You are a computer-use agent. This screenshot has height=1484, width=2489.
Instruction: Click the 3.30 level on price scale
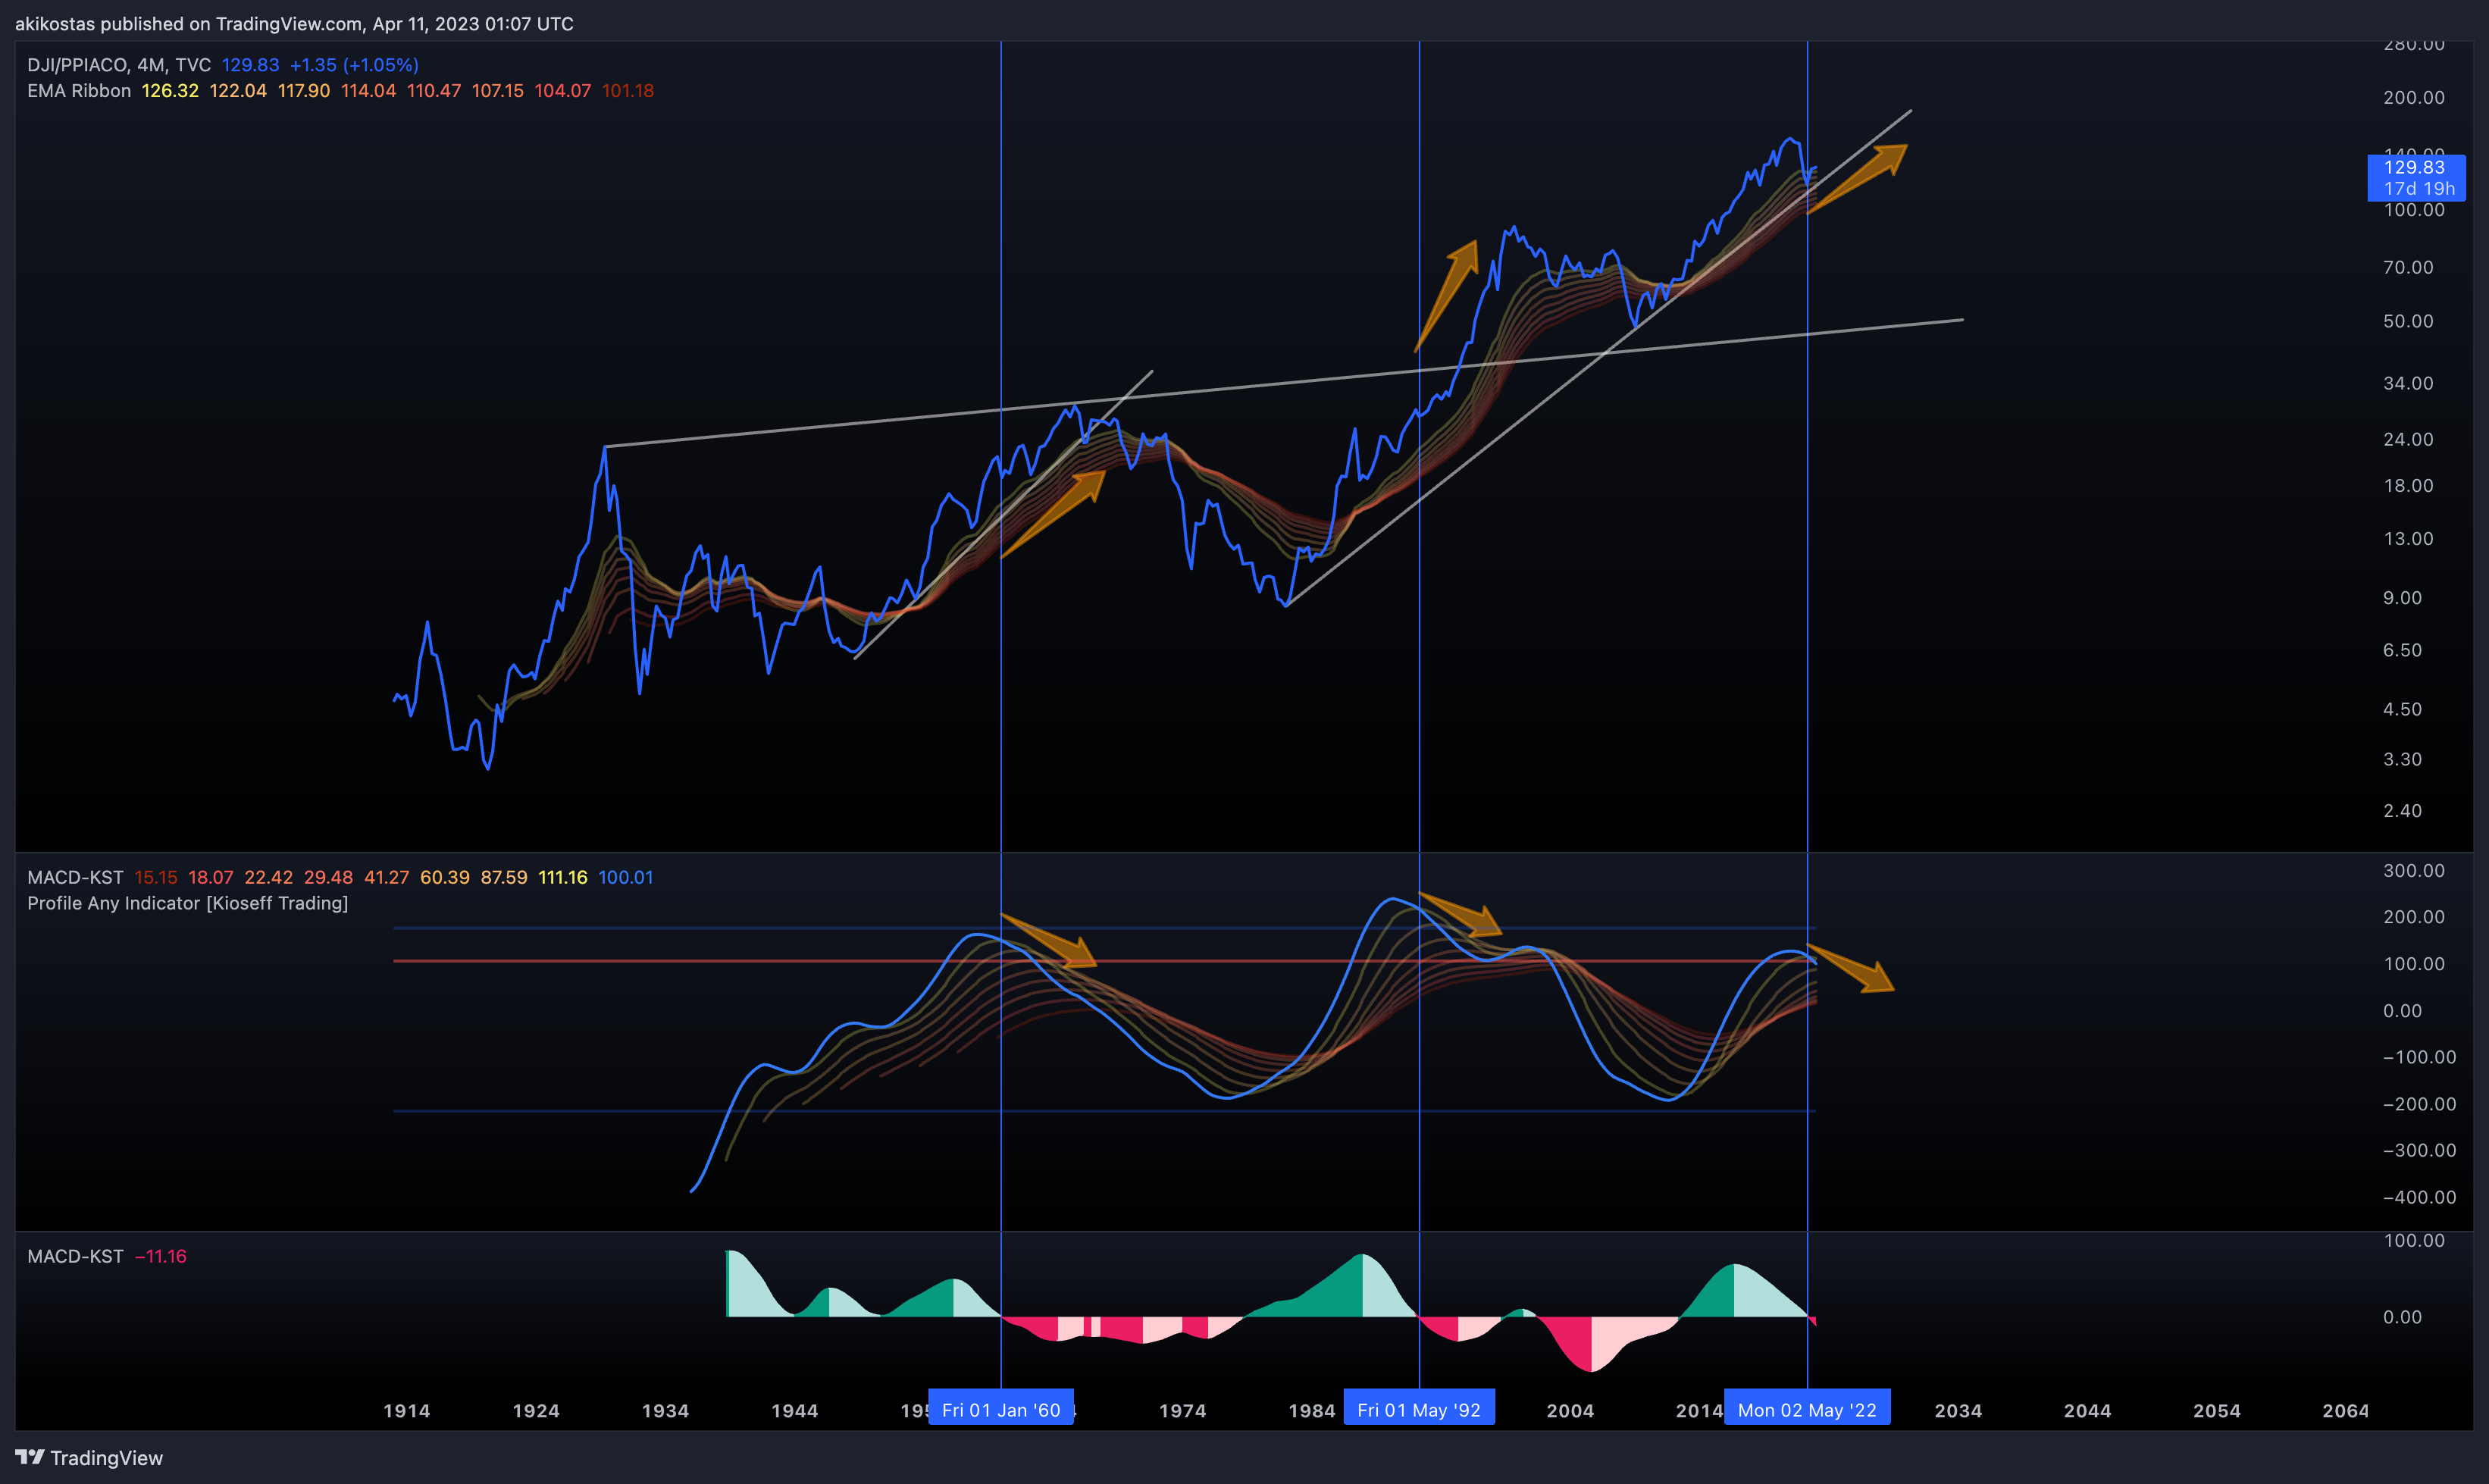[x=2402, y=760]
